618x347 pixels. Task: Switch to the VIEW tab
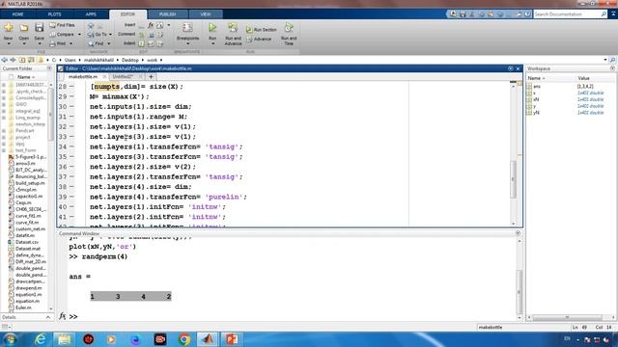206,14
